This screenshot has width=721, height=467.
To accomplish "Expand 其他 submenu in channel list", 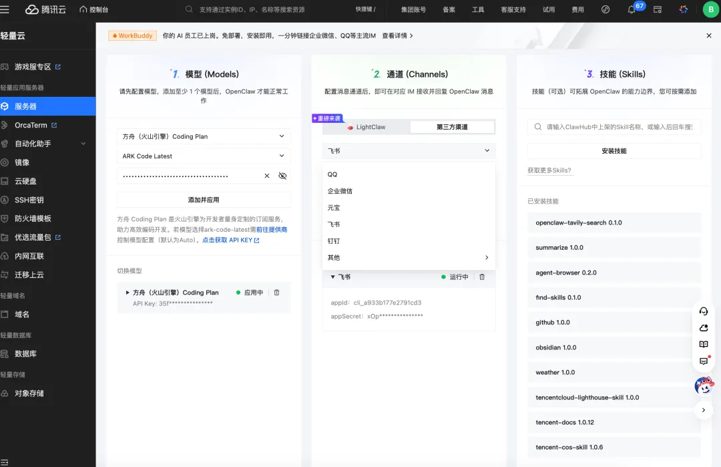I will tap(409, 257).
